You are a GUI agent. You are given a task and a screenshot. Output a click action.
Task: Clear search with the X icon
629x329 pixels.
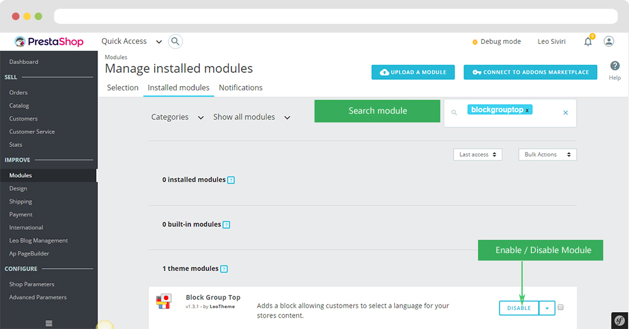click(x=565, y=113)
